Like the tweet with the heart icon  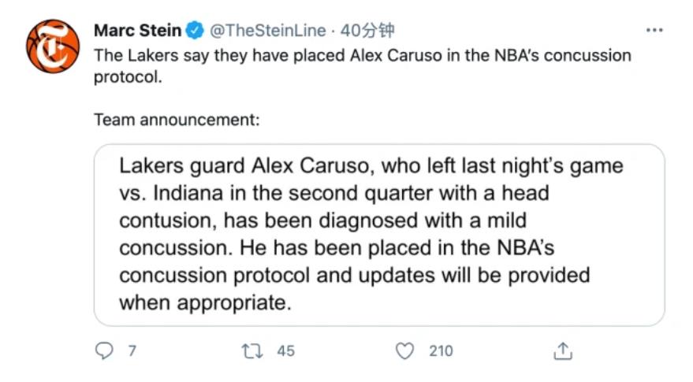(x=404, y=350)
